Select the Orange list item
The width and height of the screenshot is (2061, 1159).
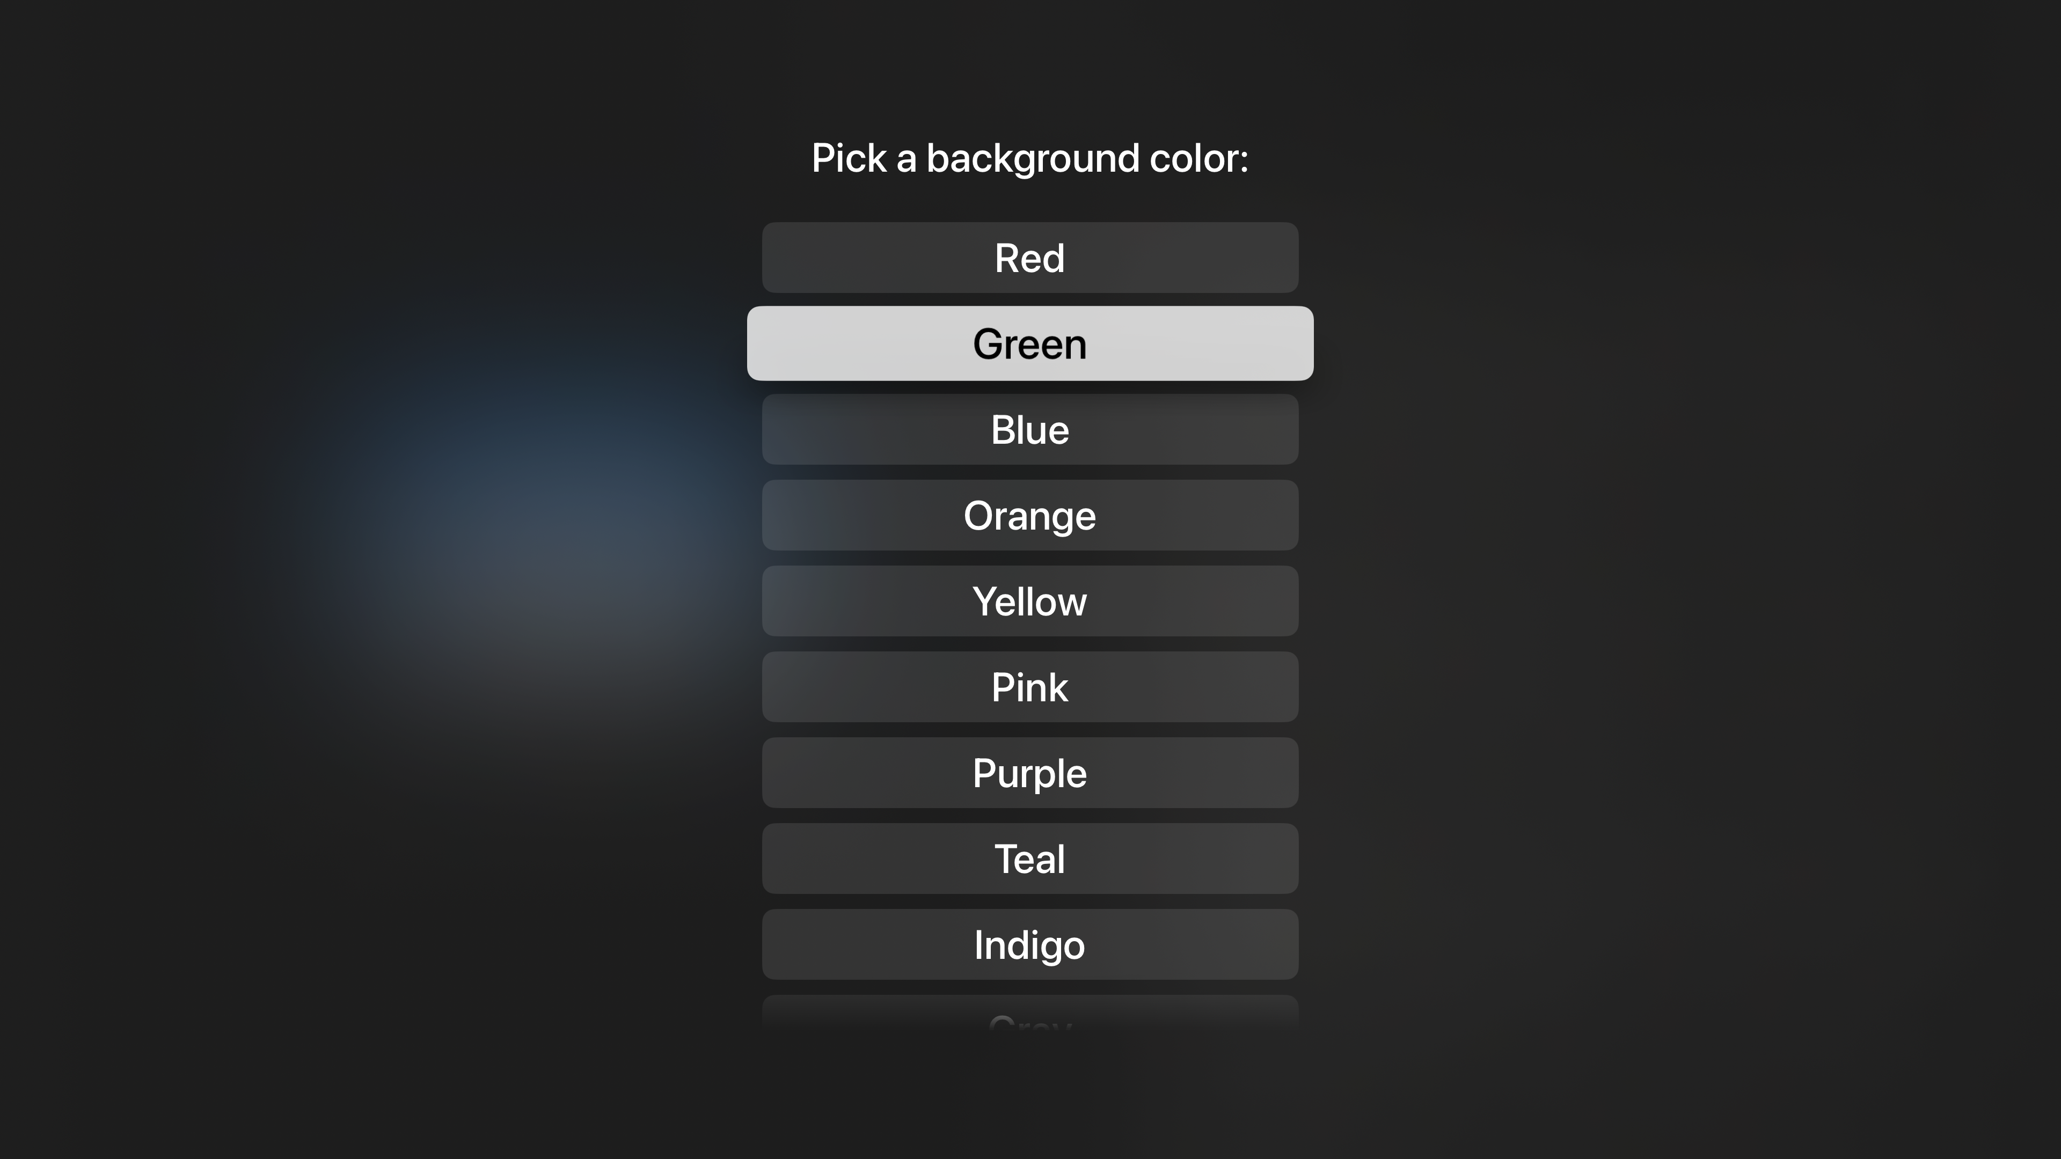tap(1030, 515)
